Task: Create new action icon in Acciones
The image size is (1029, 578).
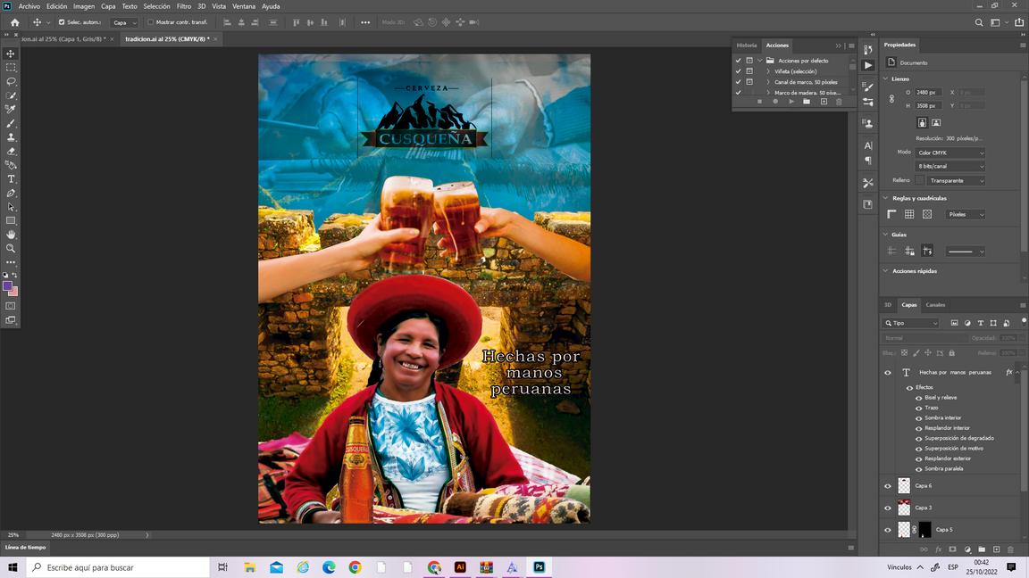Action: (x=824, y=102)
